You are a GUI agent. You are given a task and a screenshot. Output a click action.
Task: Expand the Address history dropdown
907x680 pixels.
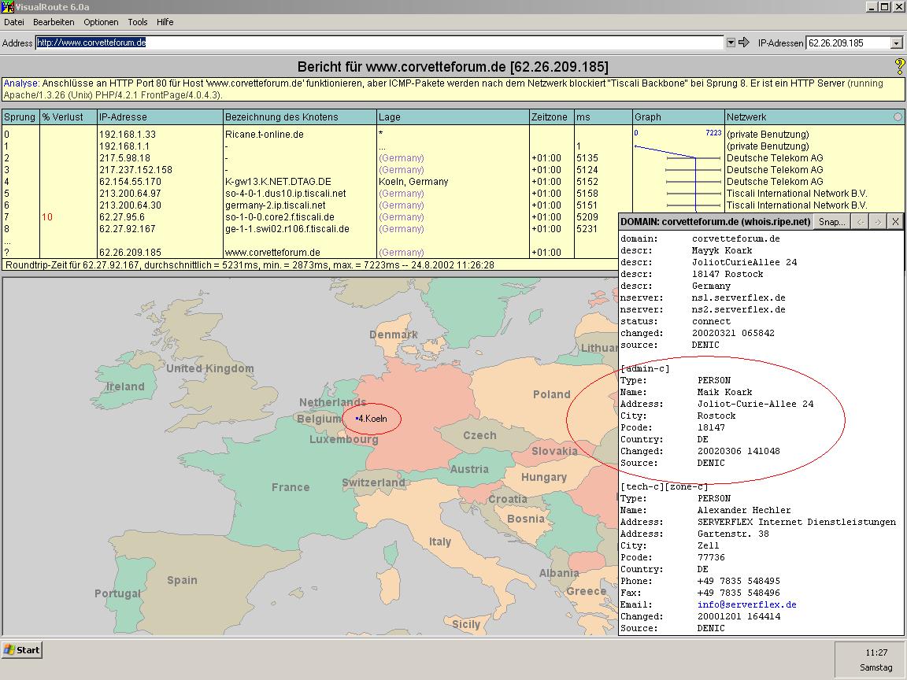[x=730, y=42]
